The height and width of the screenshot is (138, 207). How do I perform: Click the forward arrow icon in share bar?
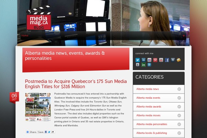pyautogui.click(x=52, y=132)
